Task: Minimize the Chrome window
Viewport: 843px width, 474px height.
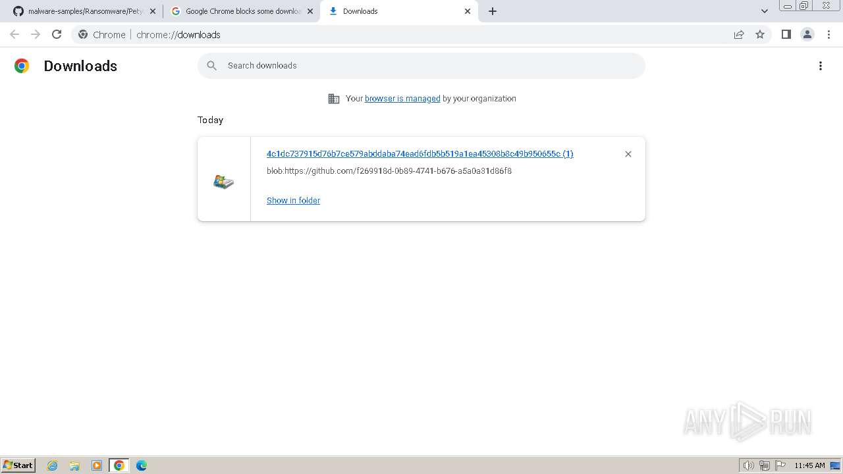Action: coord(787,6)
